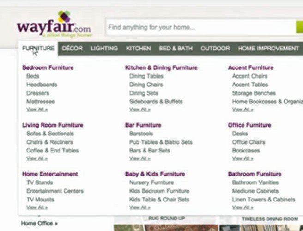Open the Lighting menu tab

click(x=104, y=49)
